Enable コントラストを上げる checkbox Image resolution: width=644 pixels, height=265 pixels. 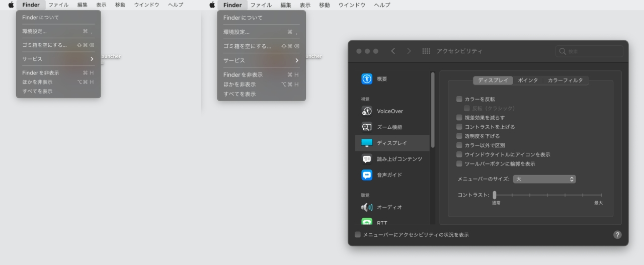click(459, 127)
